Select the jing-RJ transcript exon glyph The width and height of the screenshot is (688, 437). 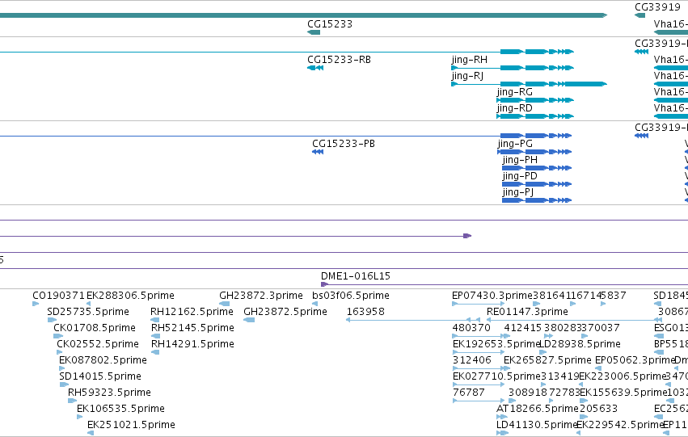(529, 84)
